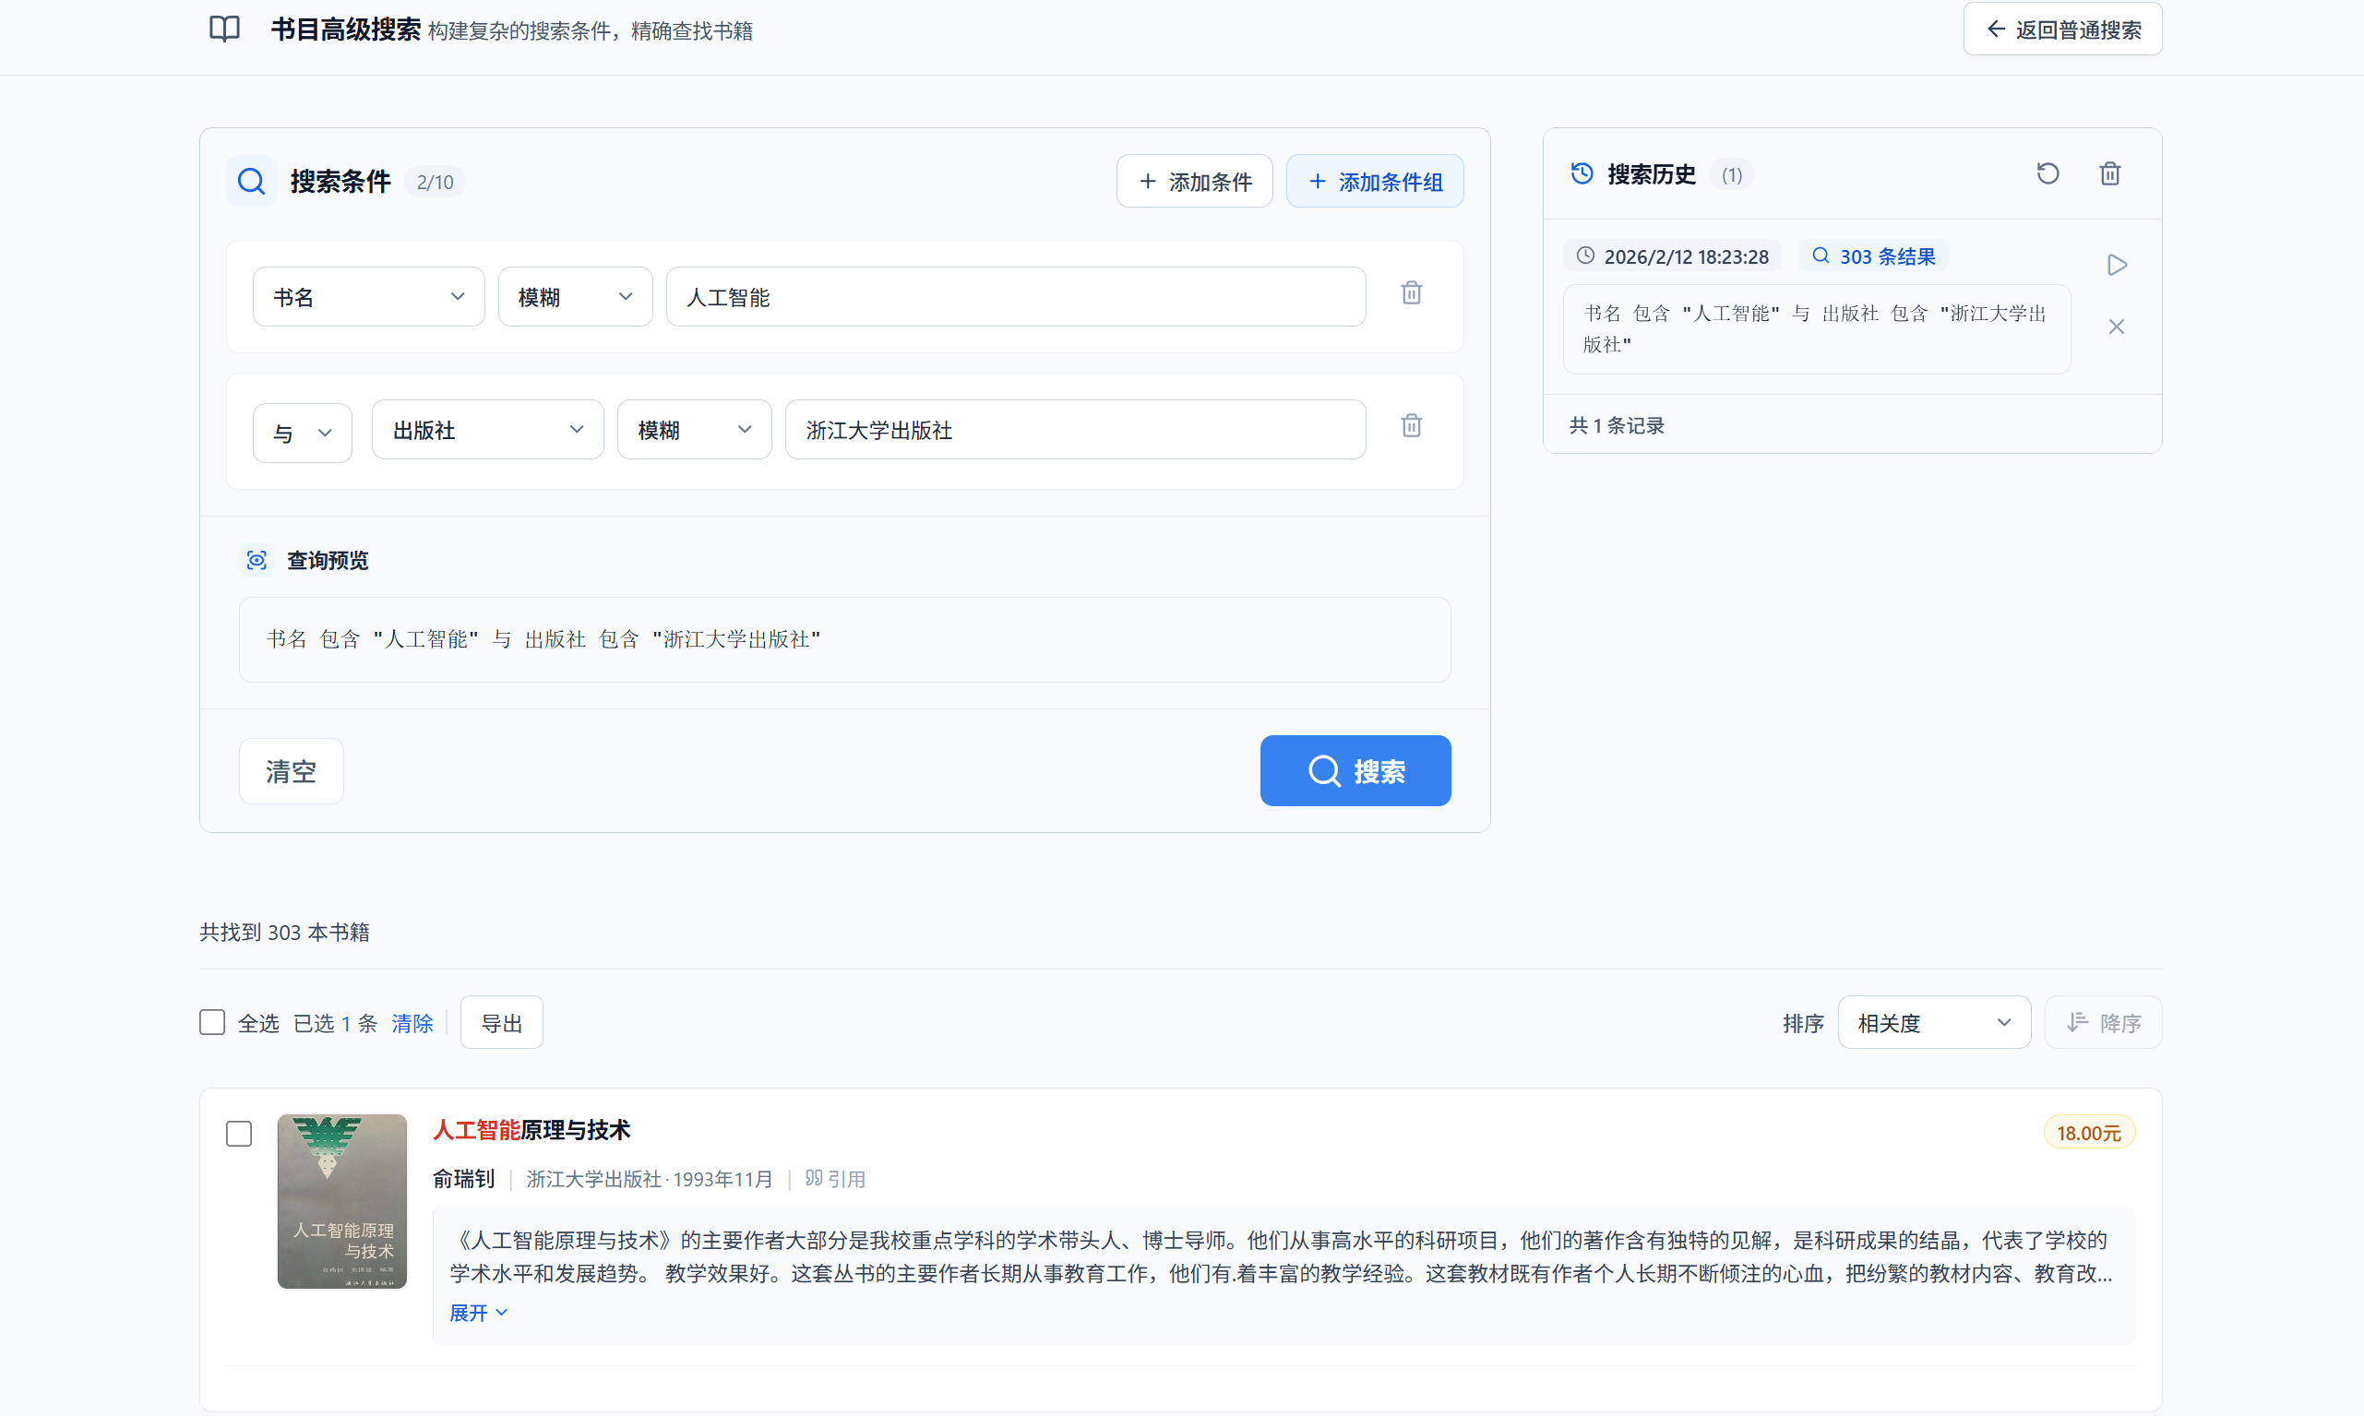Click the 人工智能 keyword input field
The height and width of the screenshot is (1416, 2364).
1016,297
